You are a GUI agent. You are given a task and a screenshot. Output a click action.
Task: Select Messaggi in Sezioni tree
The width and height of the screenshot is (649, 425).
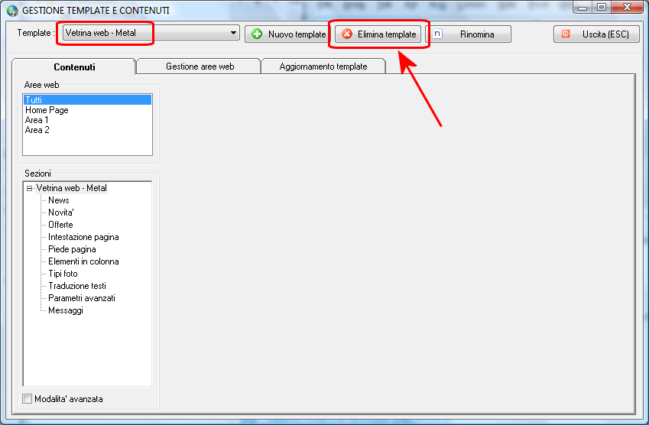[66, 310]
